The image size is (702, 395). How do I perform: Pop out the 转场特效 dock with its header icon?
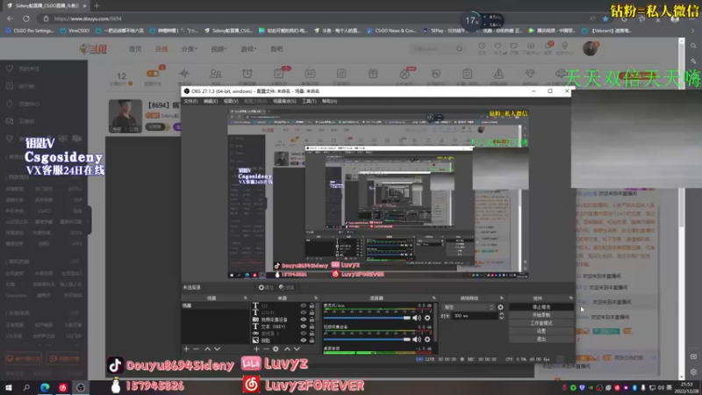501,298
